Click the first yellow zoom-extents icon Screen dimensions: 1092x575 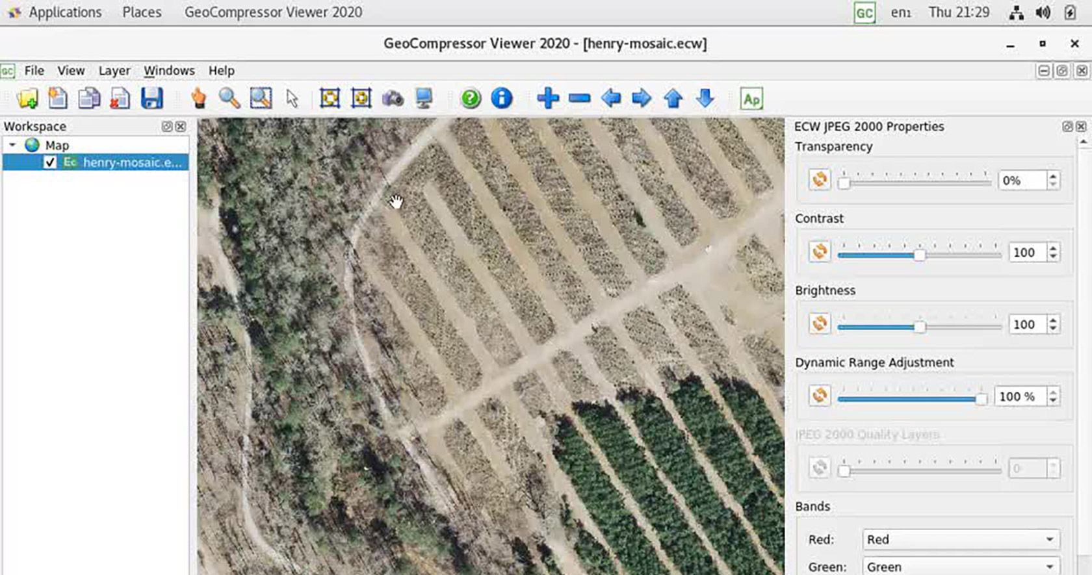pyautogui.click(x=330, y=98)
